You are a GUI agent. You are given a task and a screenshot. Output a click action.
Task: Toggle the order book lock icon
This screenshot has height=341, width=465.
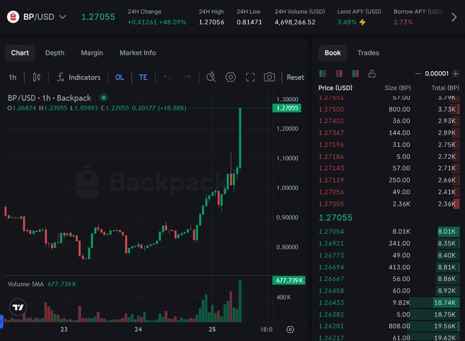coord(372,74)
